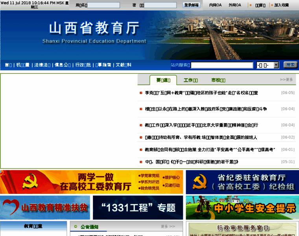
Task: Open the home page item in the blue nav bar
Action: coord(8,65)
